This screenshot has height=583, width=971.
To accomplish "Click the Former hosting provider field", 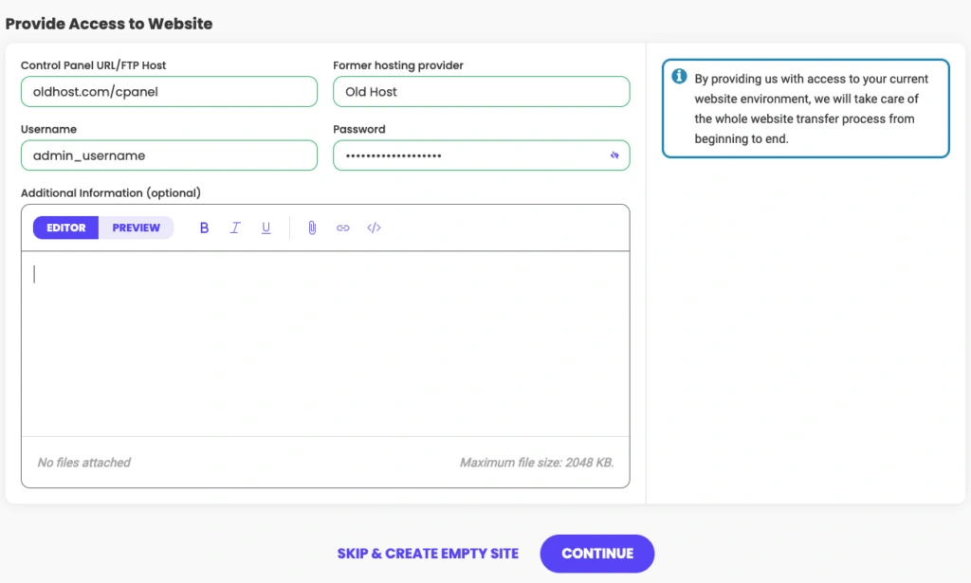I will [481, 92].
